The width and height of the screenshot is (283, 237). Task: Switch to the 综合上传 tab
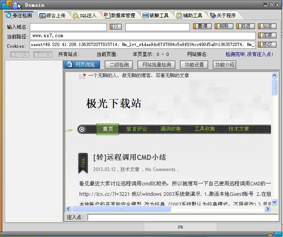click(52, 16)
